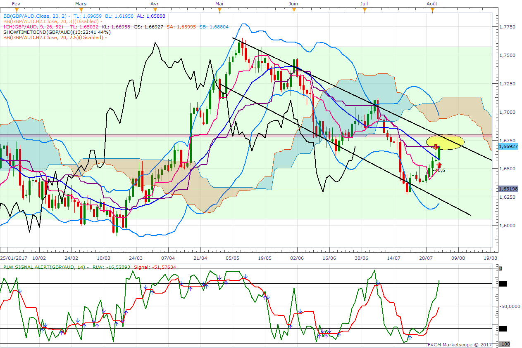Click the red down arrow signal icon
522x348 pixels.
(x=436, y=147)
